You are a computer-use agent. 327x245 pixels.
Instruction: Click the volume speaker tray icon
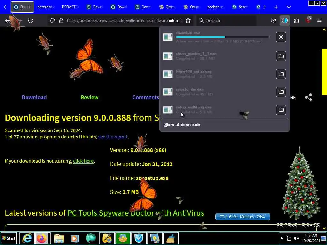(x=296, y=238)
